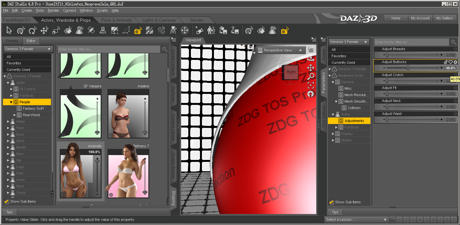
Task: Select the Scale tool
Action: tap(56, 31)
